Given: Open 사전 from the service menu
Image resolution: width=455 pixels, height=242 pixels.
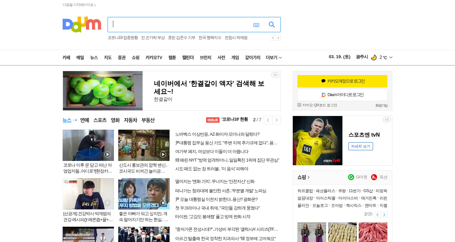Looking at the screenshot, I should click(x=221, y=58).
